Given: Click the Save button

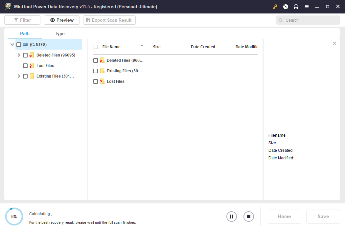Looking at the screenshot, I should point(323,217).
